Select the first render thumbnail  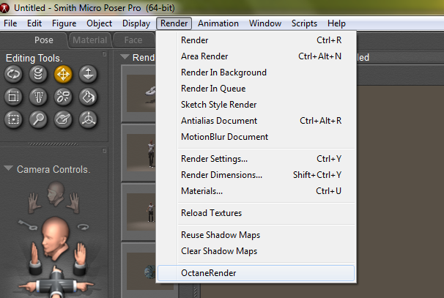click(138, 94)
